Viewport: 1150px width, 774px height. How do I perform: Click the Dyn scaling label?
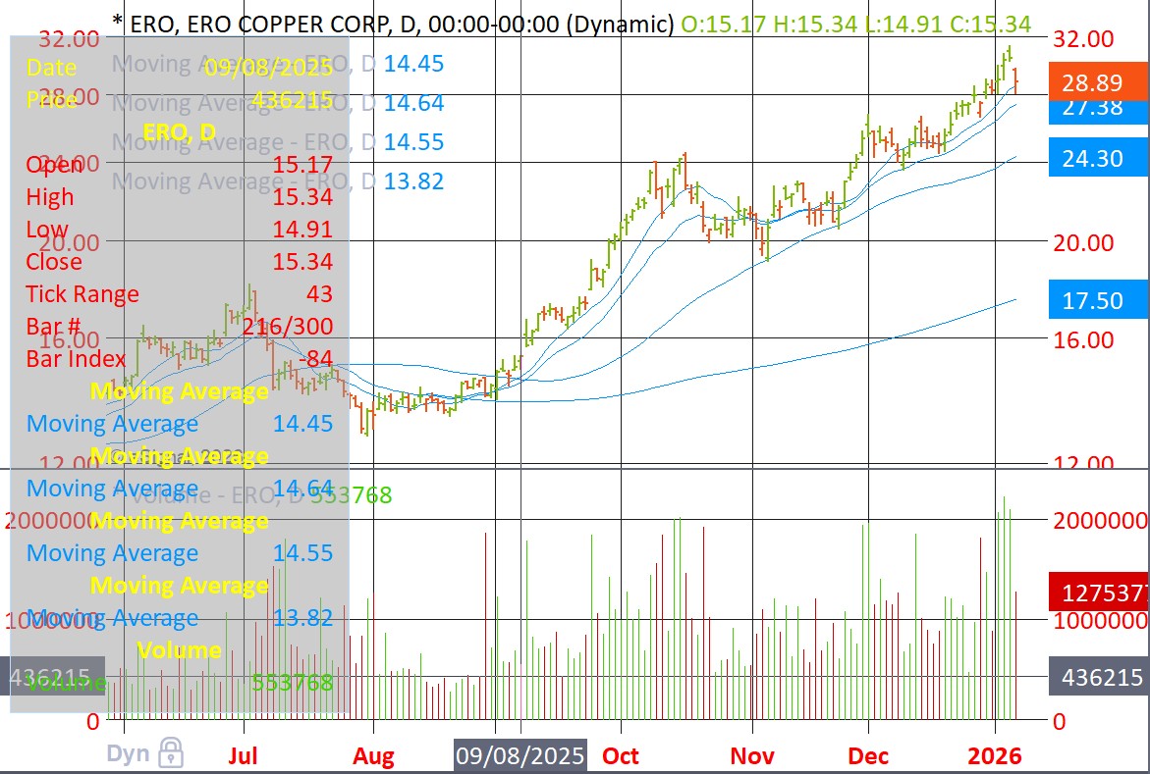(128, 754)
